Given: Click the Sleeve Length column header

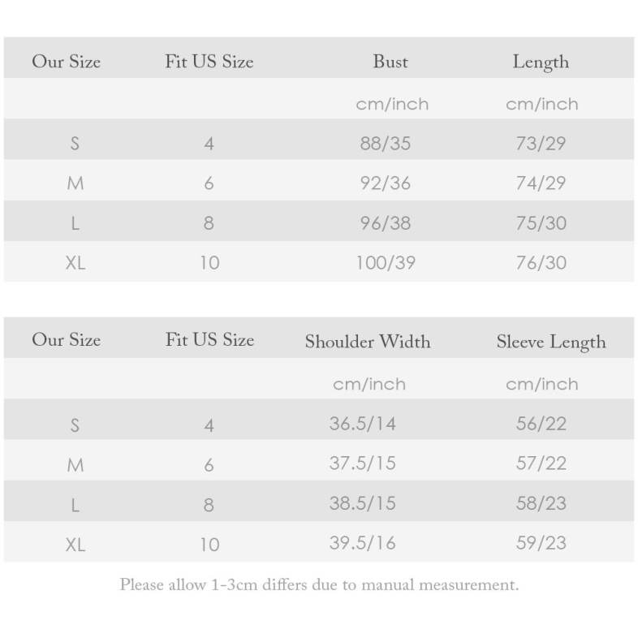Looking at the screenshot, I should [x=551, y=342].
